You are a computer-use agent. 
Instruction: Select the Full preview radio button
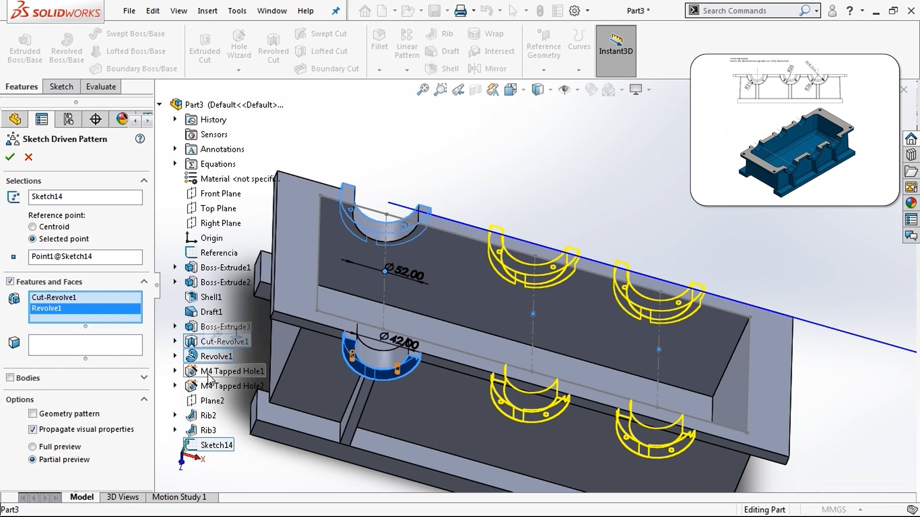pos(32,446)
